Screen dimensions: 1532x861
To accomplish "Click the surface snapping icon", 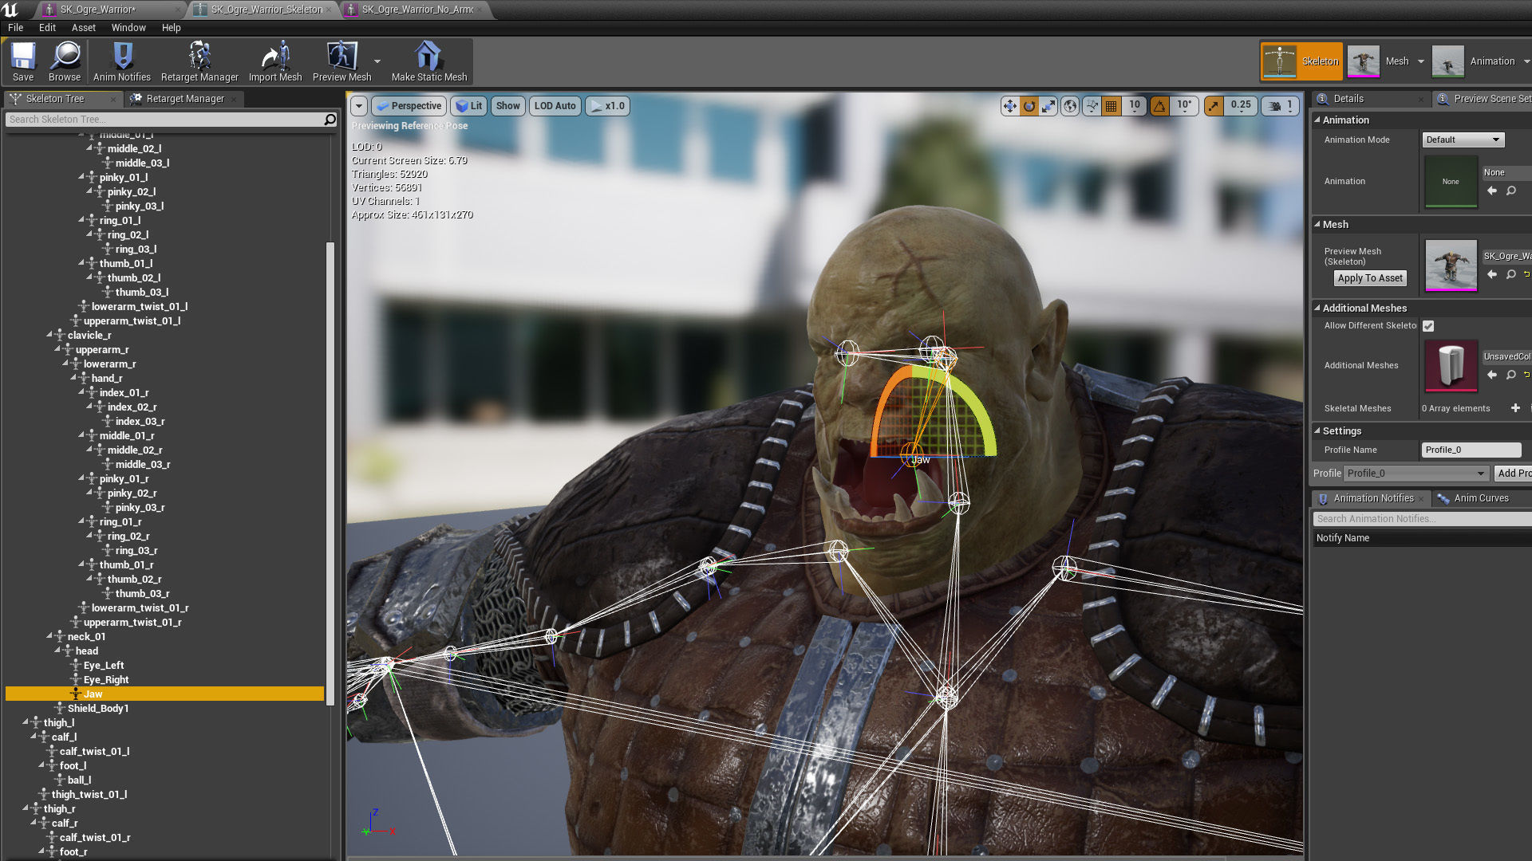I will [1092, 106].
